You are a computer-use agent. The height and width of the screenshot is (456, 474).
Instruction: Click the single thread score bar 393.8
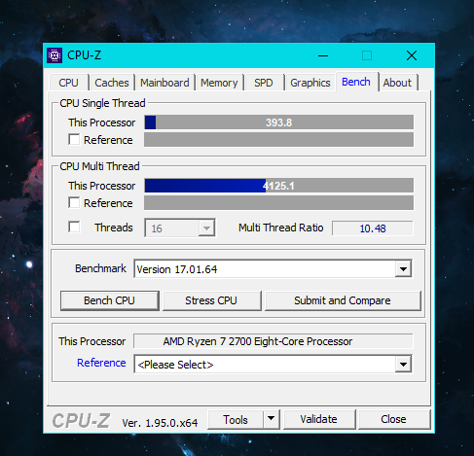pos(279,123)
